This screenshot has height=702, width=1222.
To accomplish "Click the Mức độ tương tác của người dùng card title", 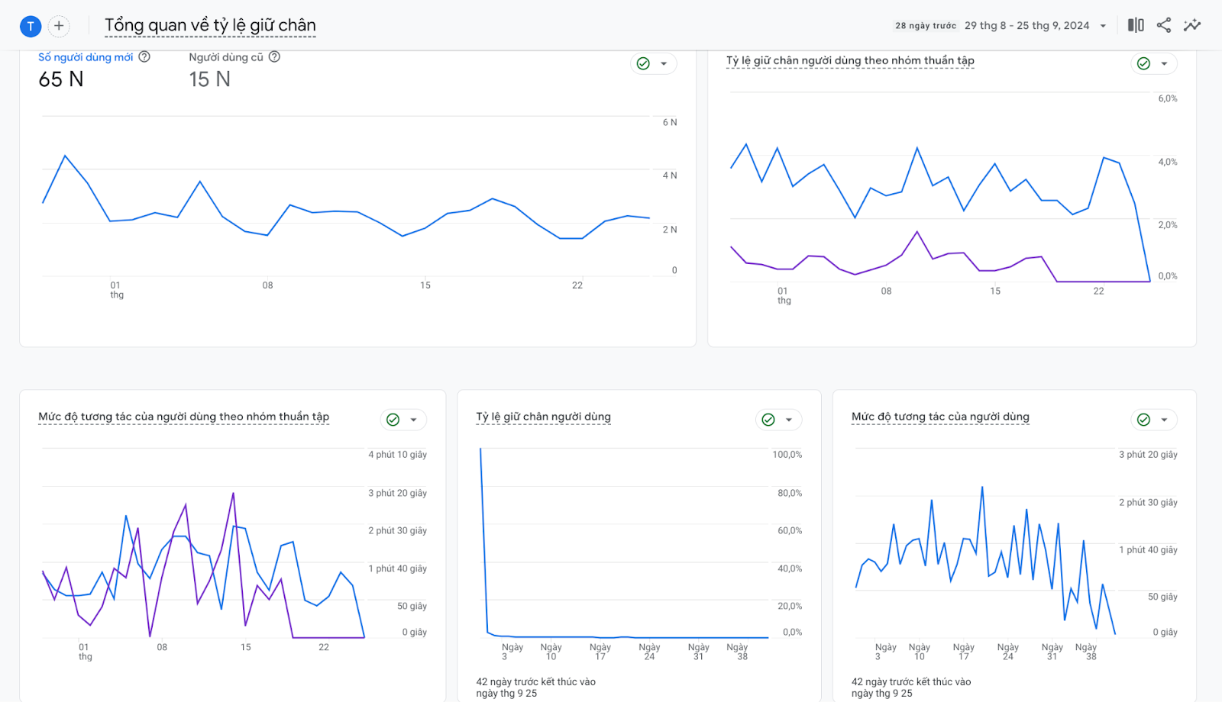I will [940, 417].
